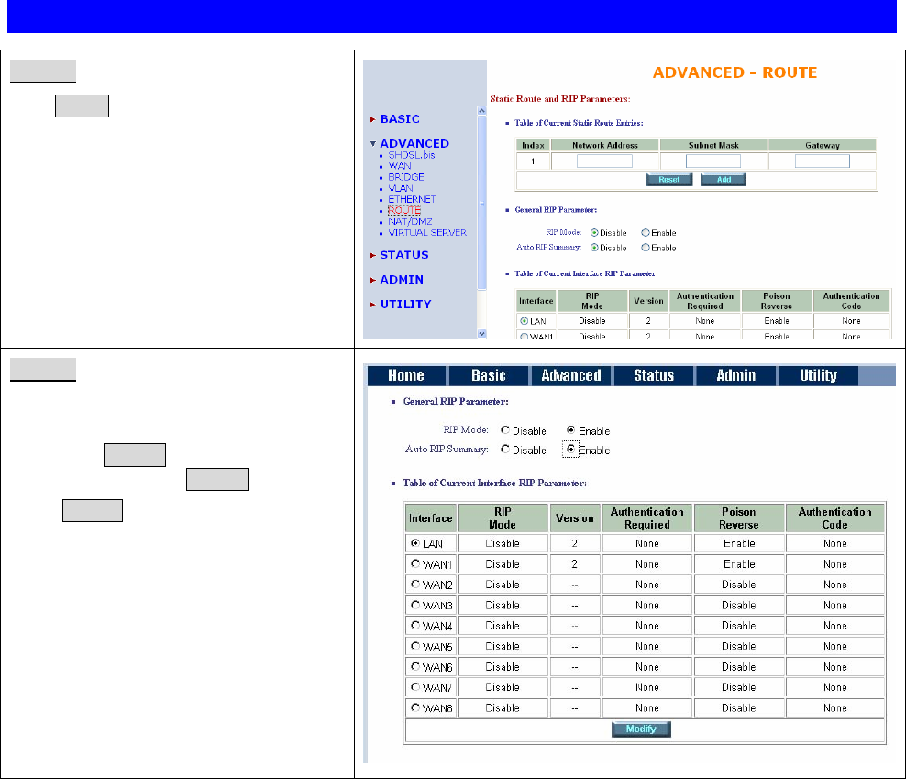Enable RIP Mode in upper panel
This screenshot has width=906, height=779.
click(x=646, y=233)
